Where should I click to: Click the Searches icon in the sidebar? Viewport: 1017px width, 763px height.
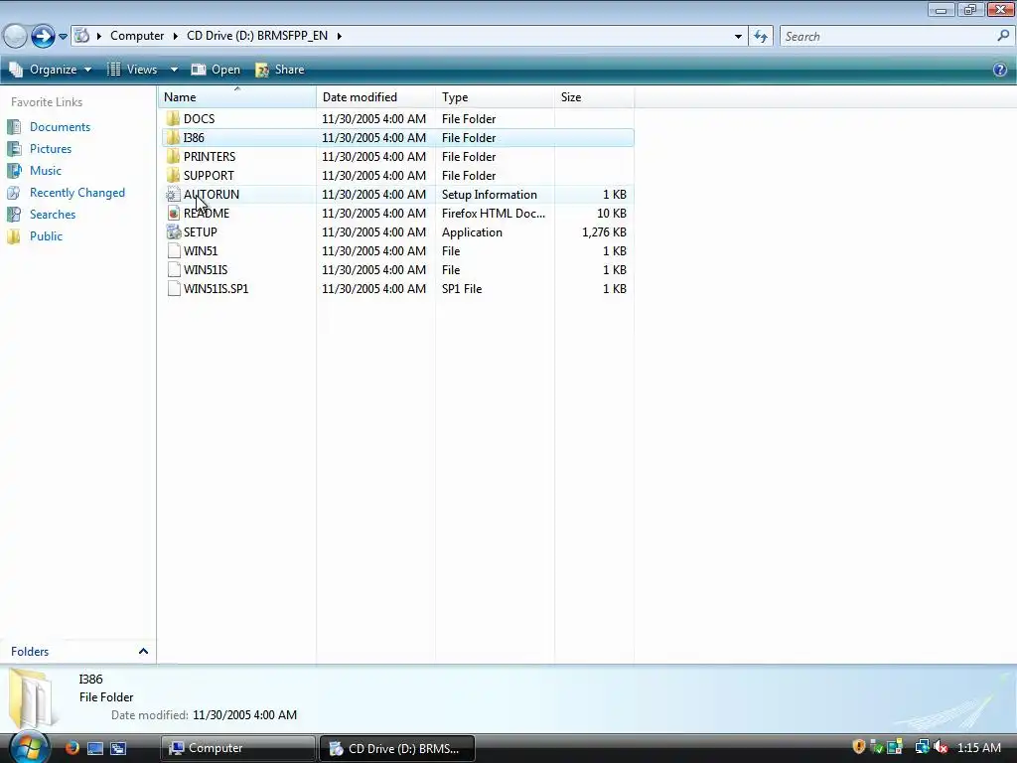[x=14, y=215]
